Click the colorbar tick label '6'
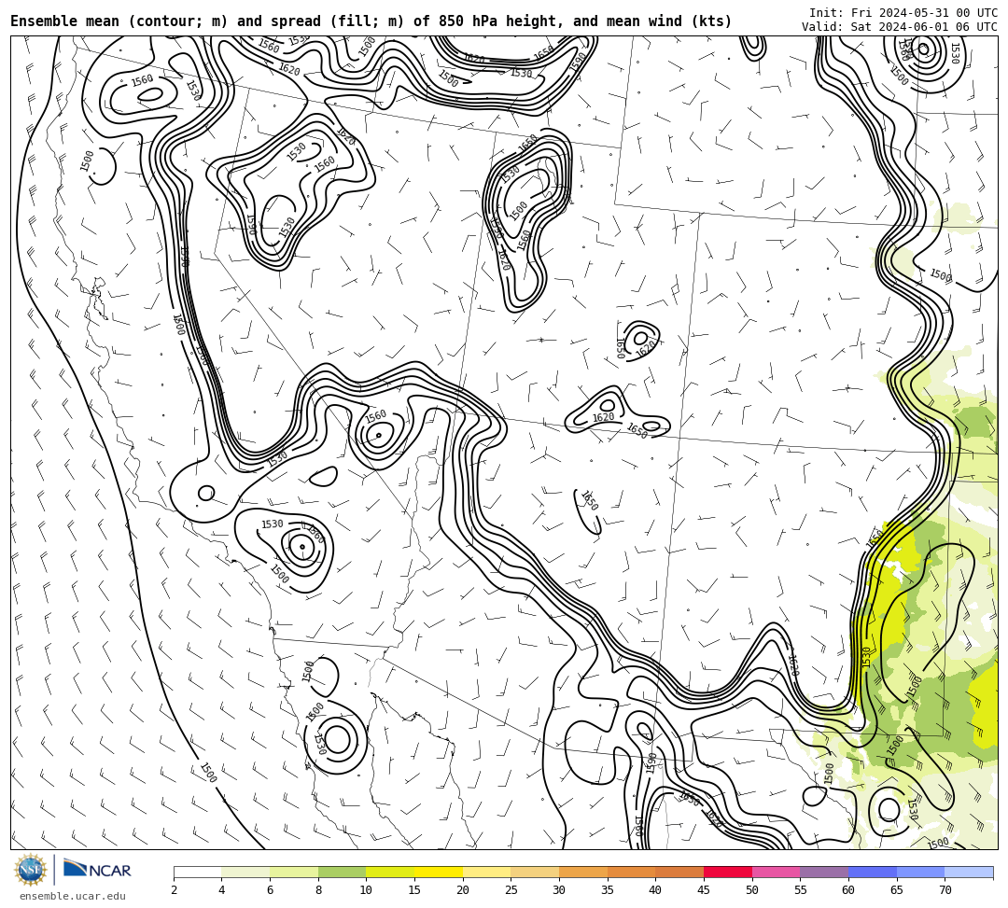The width and height of the screenshot is (1008, 908). coord(270,890)
